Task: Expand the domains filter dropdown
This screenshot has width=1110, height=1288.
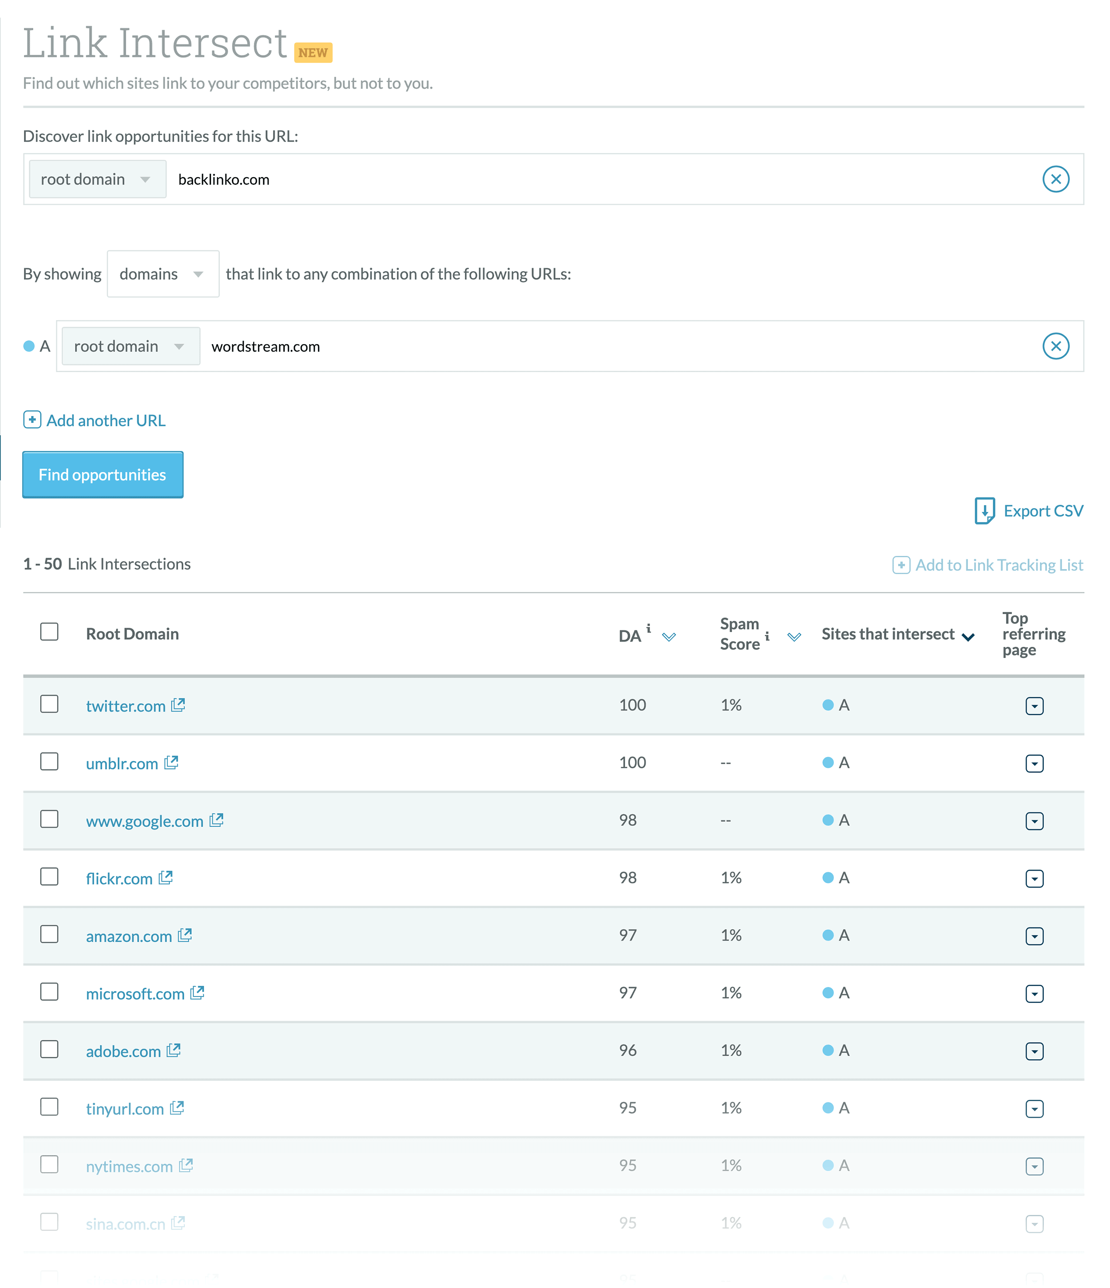Action: click(x=161, y=273)
